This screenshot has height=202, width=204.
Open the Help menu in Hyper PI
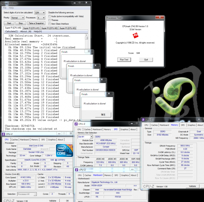pos(11,8)
